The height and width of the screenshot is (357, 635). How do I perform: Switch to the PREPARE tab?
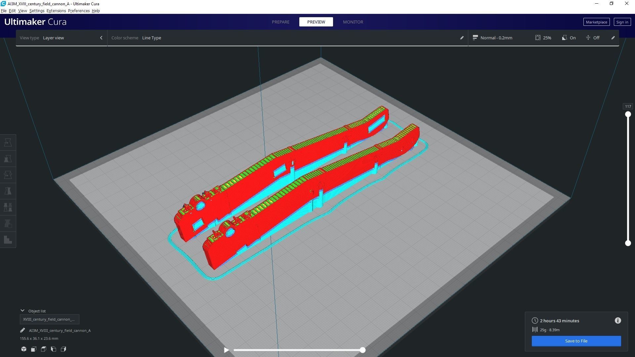280,22
